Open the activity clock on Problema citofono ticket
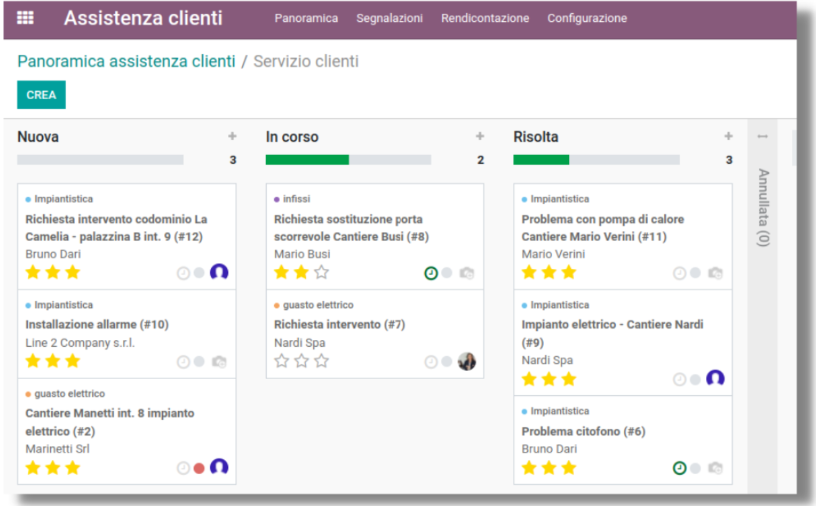Screen dimensions: 816x506 [x=679, y=468]
